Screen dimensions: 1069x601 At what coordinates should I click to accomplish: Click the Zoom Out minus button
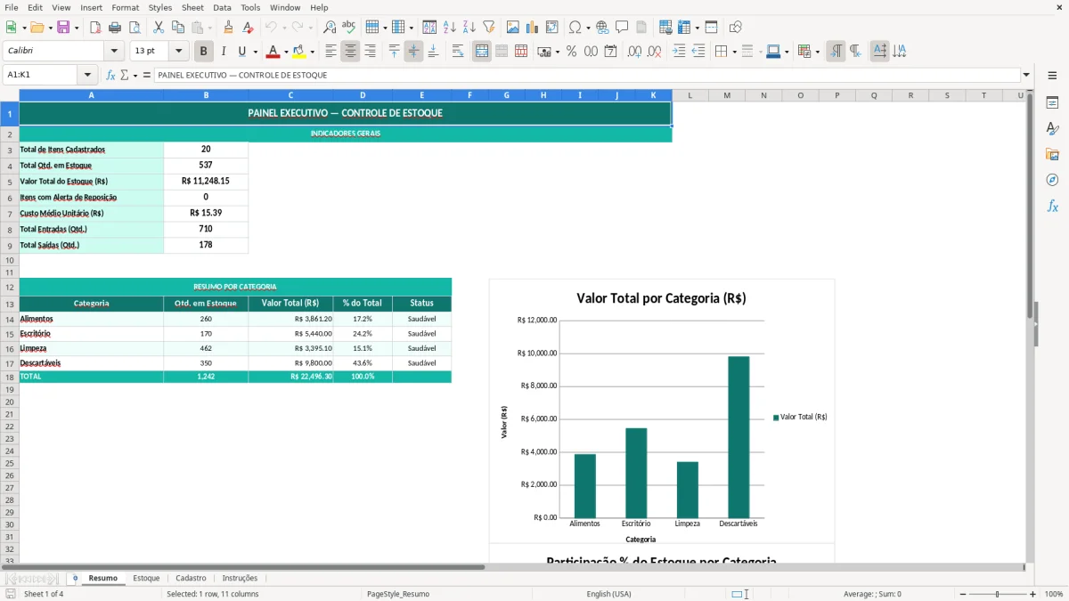click(963, 594)
